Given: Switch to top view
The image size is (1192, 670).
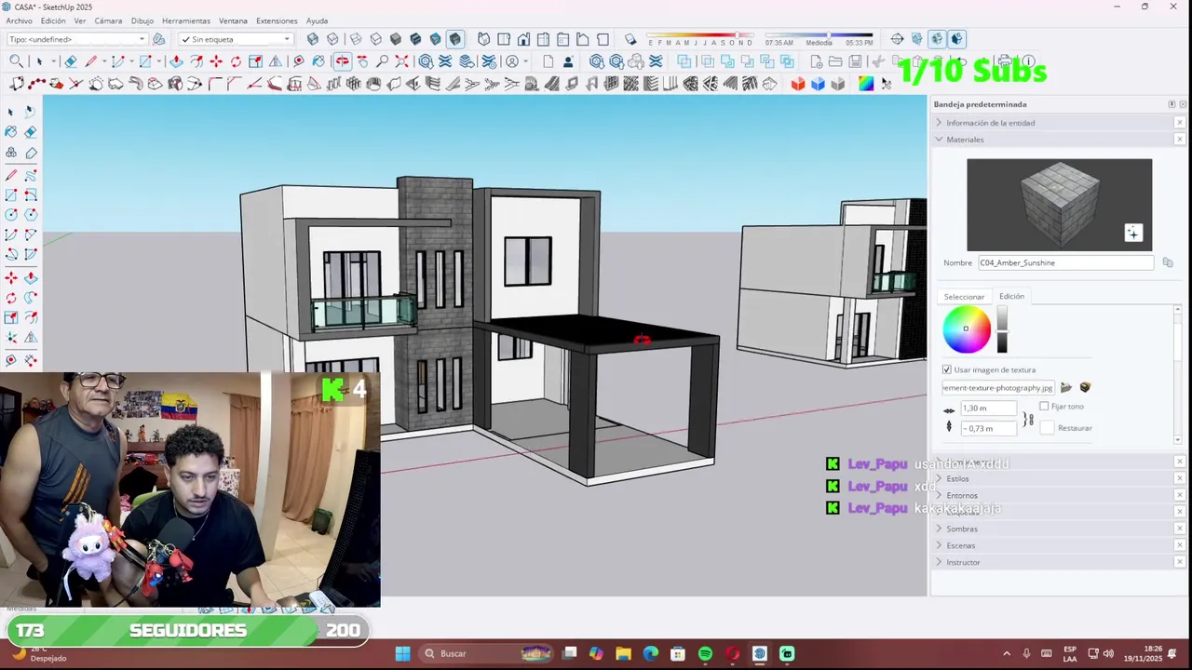Looking at the screenshot, I should (504, 39).
